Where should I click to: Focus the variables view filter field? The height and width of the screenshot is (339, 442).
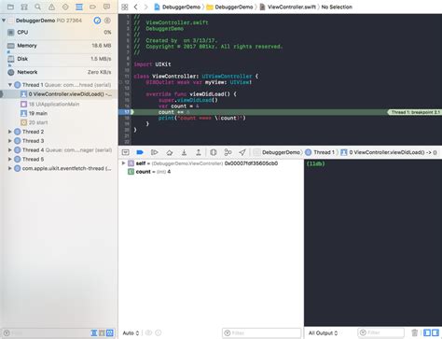261,332
